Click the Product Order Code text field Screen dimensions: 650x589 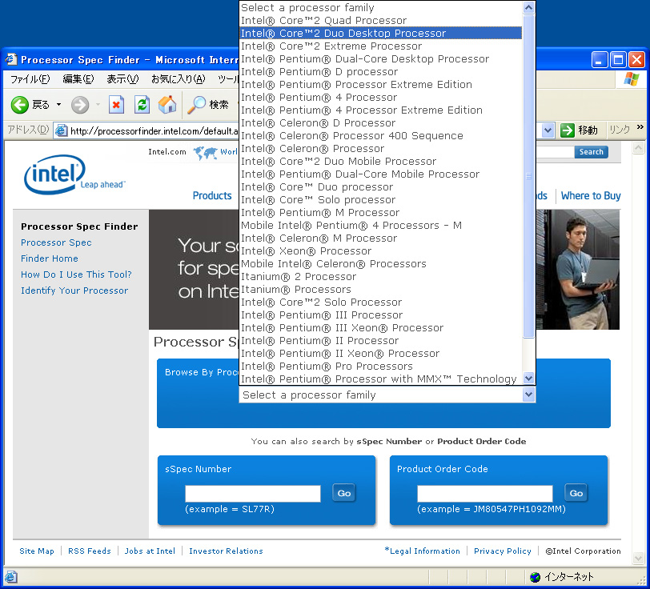click(484, 494)
